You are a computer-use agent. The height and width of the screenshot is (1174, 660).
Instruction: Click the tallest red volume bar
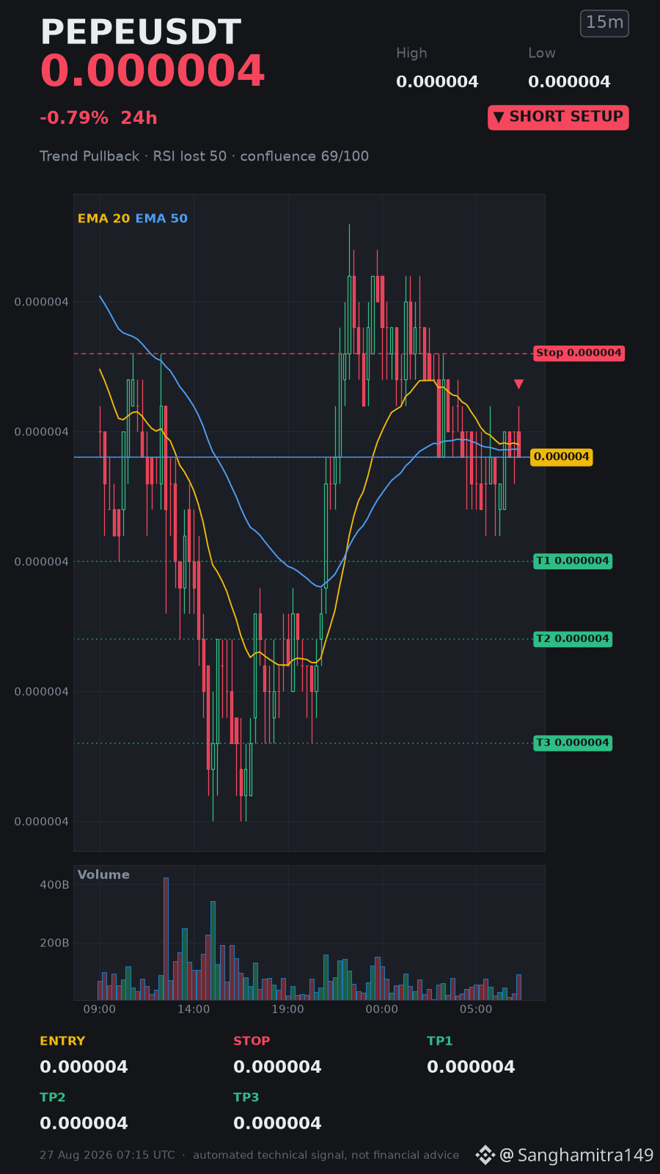pos(166,938)
